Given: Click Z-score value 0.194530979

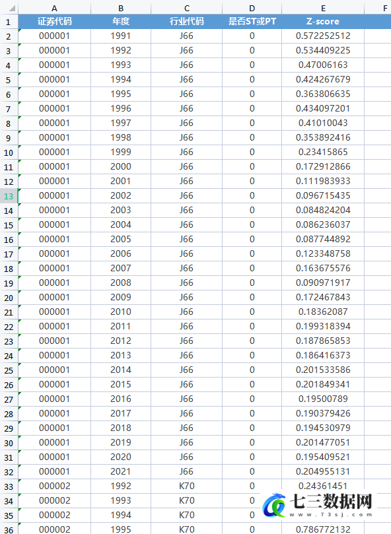Looking at the screenshot, I should [323, 428].
